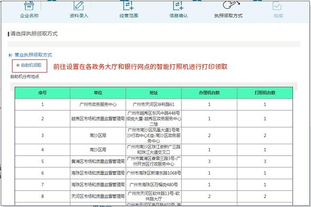Click the 黄浦区市场和质量监督管理局 cell
Image resolution: width=311 pixels, height=207 pixels.
(98, 161)
